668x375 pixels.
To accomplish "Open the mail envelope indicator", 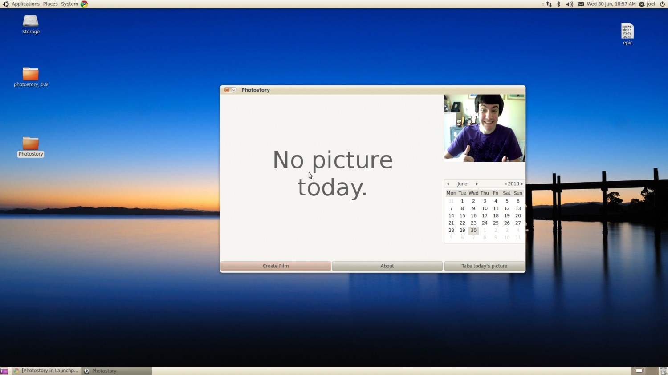I will 581,4.
